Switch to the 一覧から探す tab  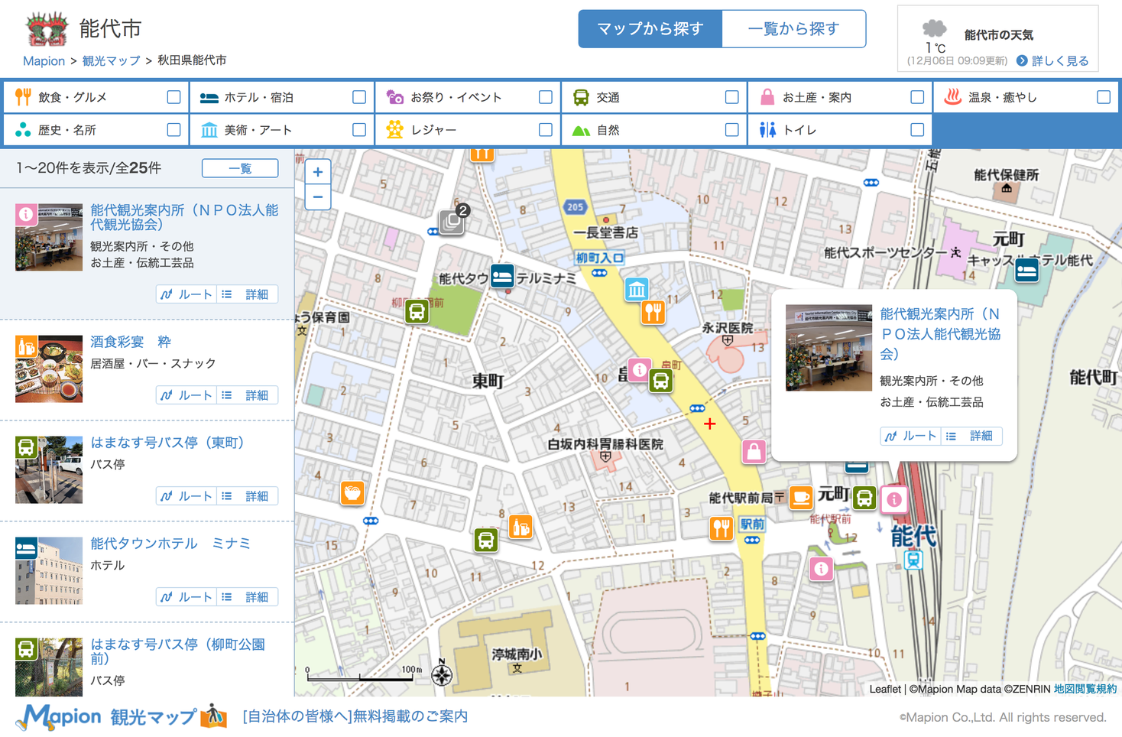(x=793, y=29)
